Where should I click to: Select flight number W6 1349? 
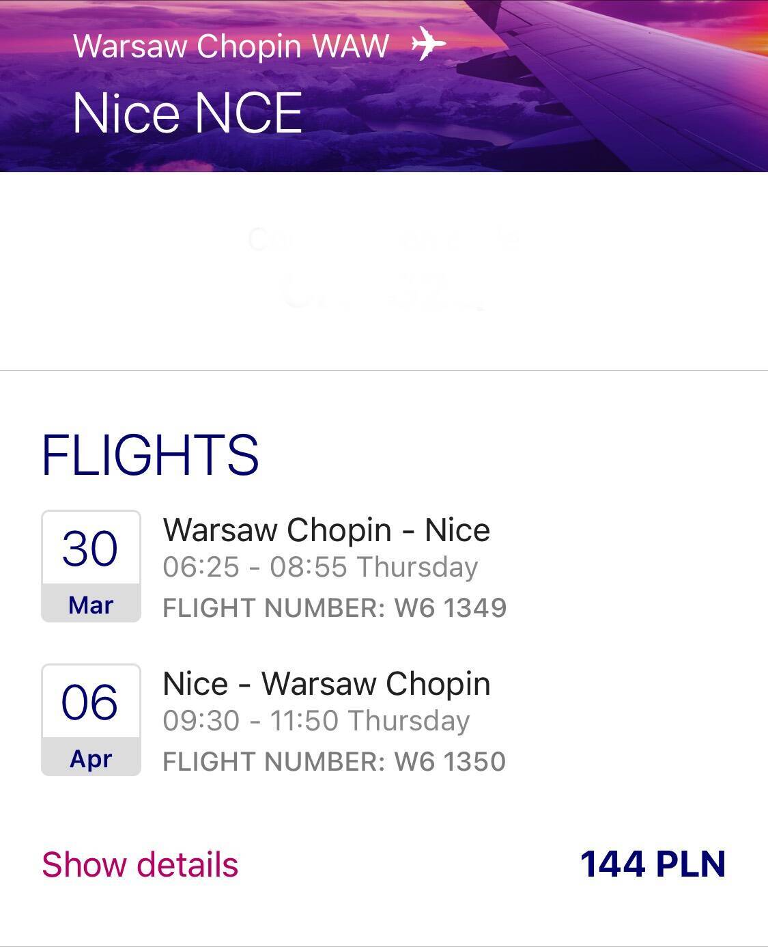coord(335,608)
